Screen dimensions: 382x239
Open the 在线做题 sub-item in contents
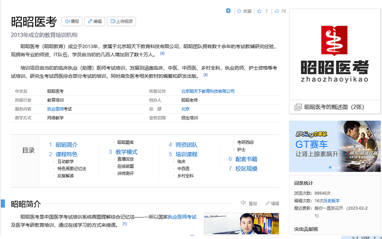click(125, 166)
